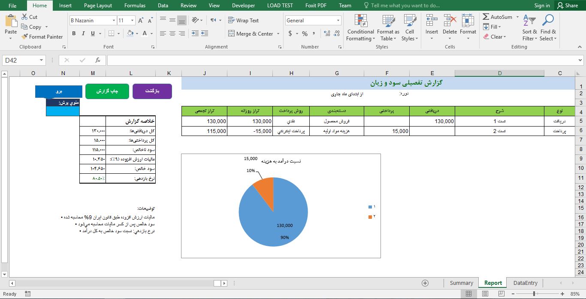Switch to the Formulas ribbon tab
The image size is (586, 299).
coord(135,5)
